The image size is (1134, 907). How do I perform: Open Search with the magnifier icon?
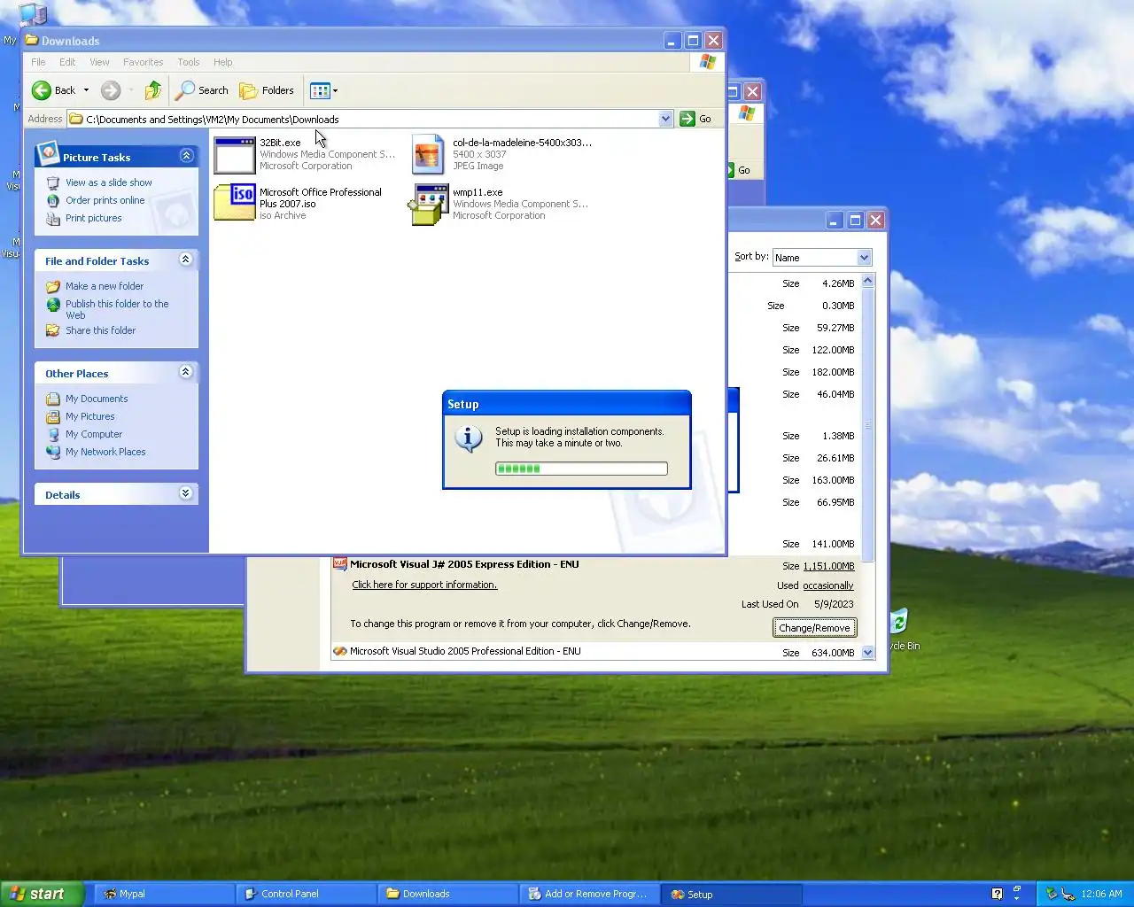click(x=185, y=90)
